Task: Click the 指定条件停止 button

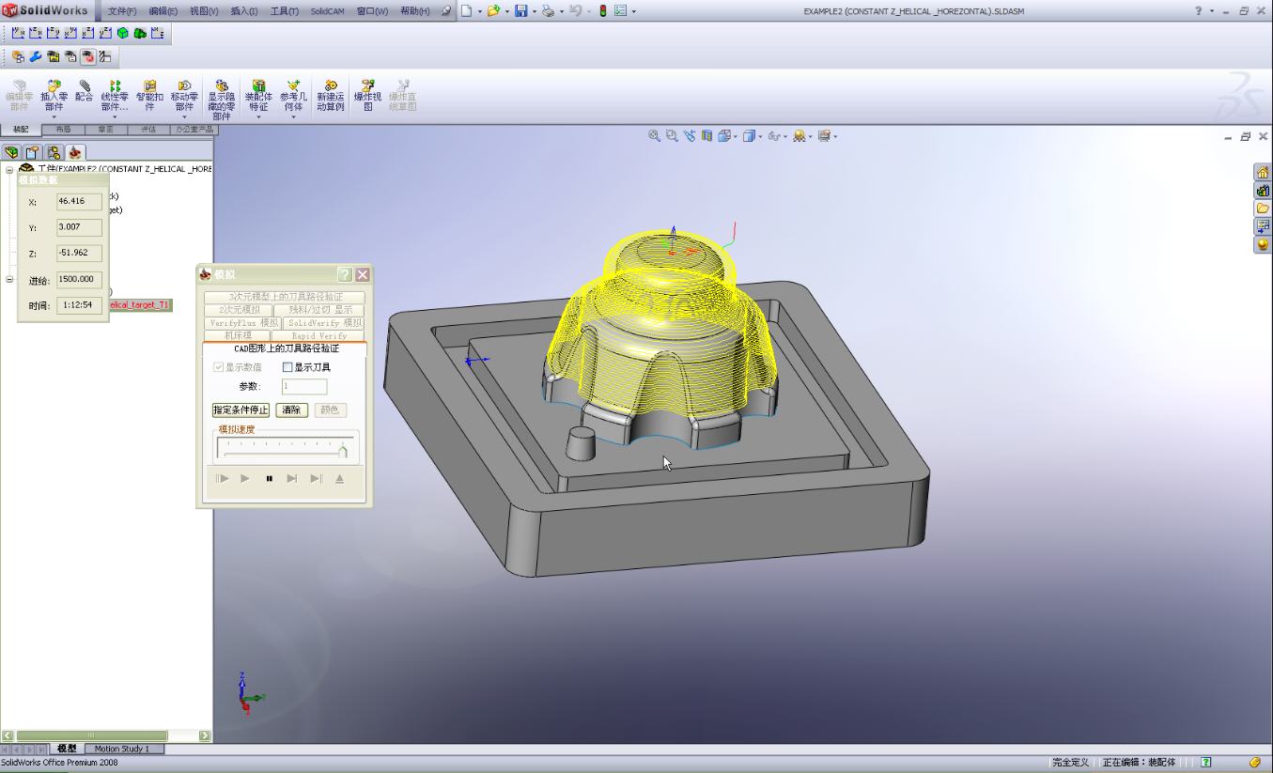Action: (x=241, y=410)
